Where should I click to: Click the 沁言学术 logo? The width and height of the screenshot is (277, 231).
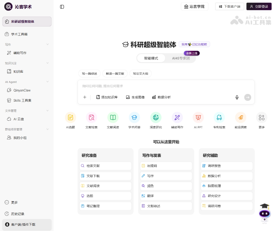pos(18,7)
